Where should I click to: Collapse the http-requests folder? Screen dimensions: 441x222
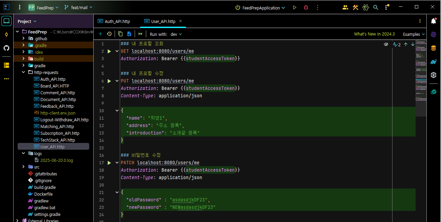click(23, 72)
